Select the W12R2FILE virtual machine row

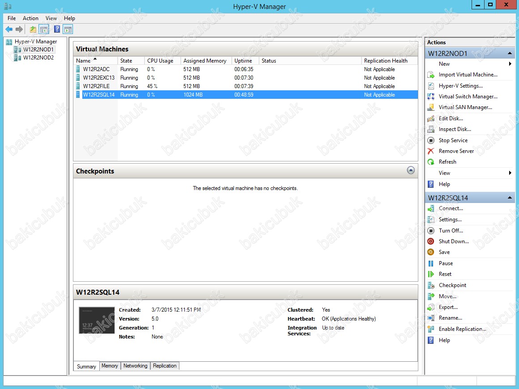(x=246, y=86)
